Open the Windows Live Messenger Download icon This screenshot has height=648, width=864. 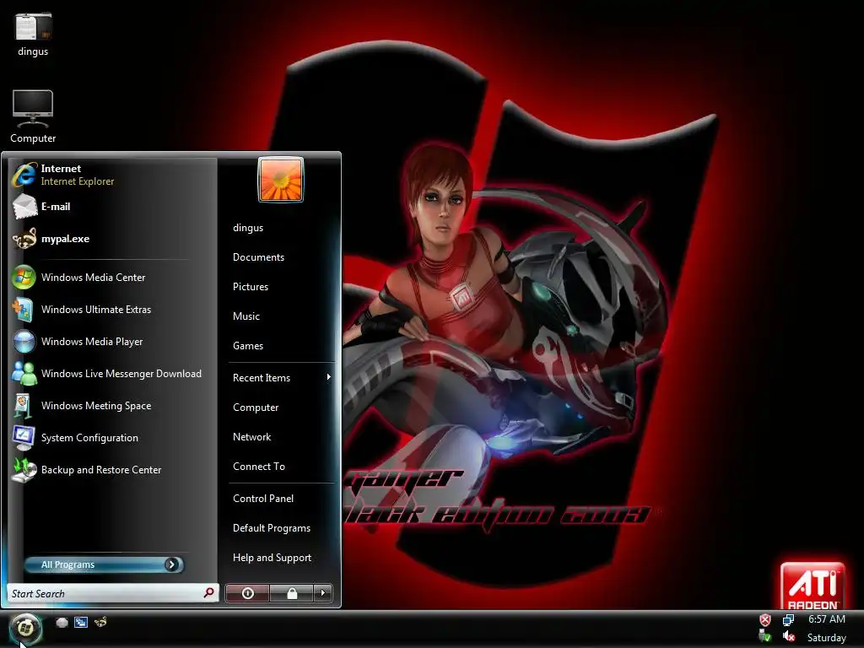[24, 374]
